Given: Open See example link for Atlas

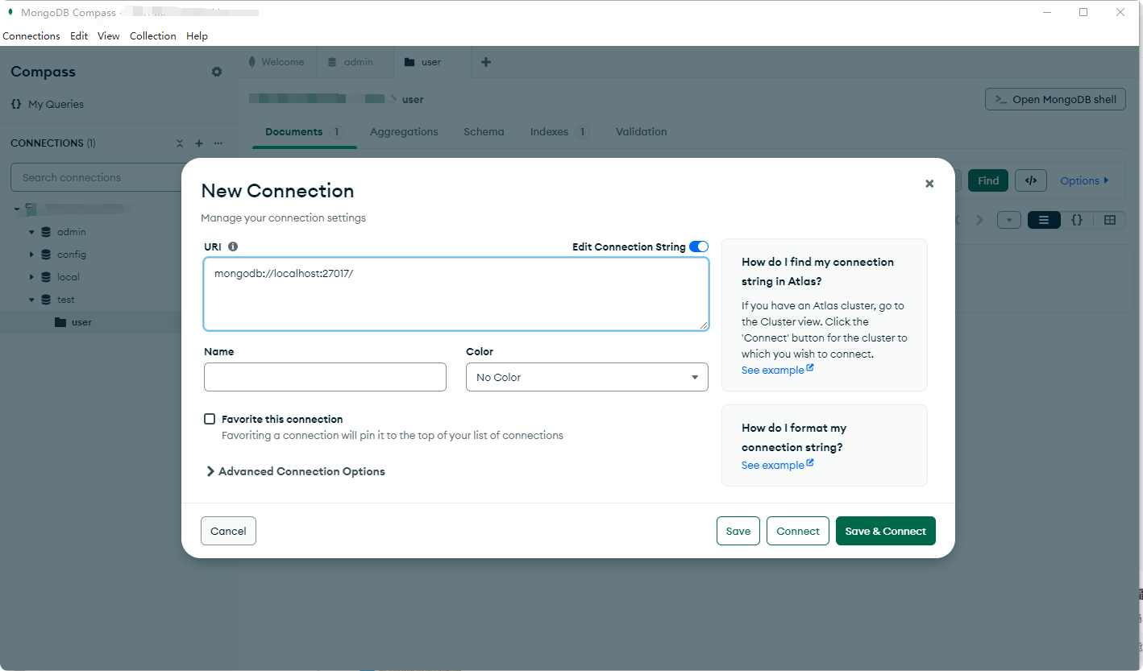Looking at the screenshot, I should (x=778, y=370).
